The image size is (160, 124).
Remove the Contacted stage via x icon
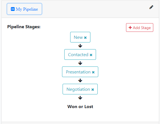click(x=91, y=55)
